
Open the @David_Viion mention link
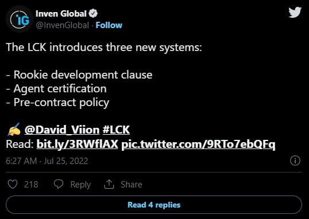(62, 130)
